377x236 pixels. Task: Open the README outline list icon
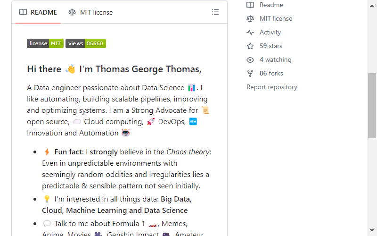coord(215,12)
